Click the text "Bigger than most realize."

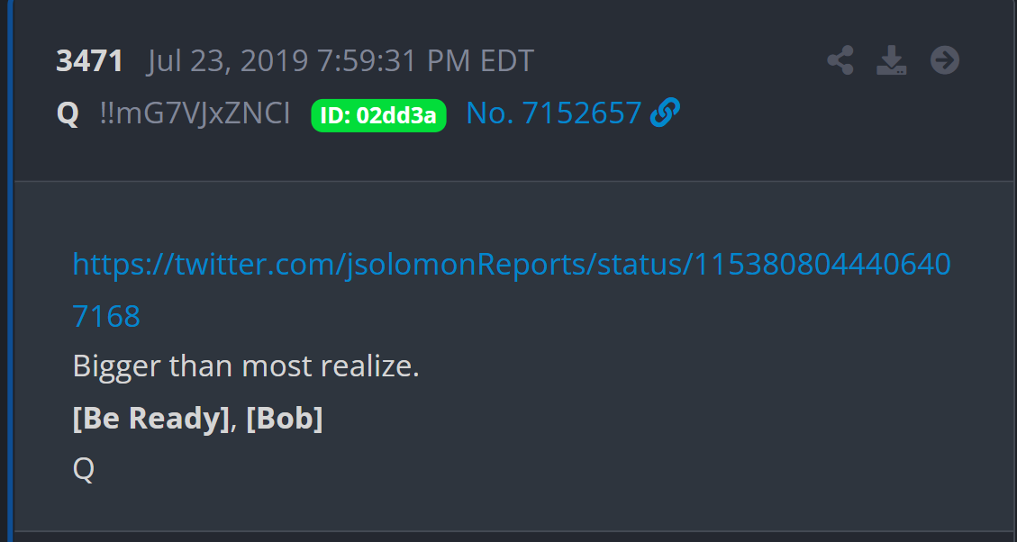point(247,366)
